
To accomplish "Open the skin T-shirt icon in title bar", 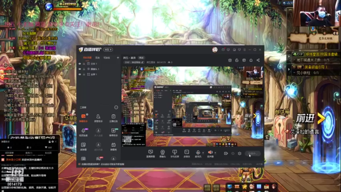I will pos(240,49).
